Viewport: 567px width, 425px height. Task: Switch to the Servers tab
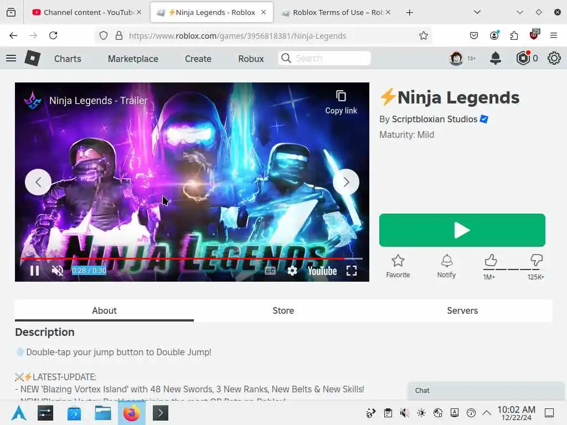(462, 310)
